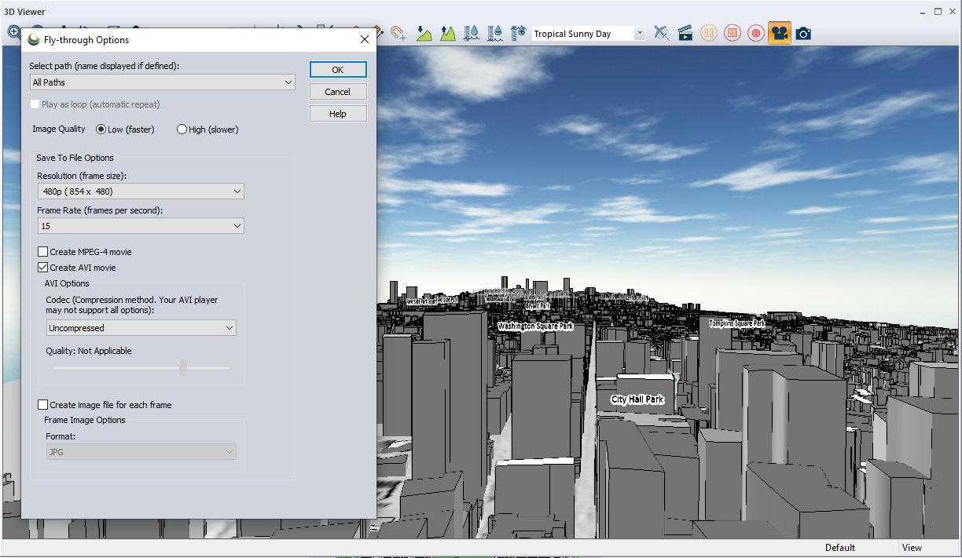Viewport: 962px width, 558px height.
Task: Click the Image Quality label
Action: [59, 129]
